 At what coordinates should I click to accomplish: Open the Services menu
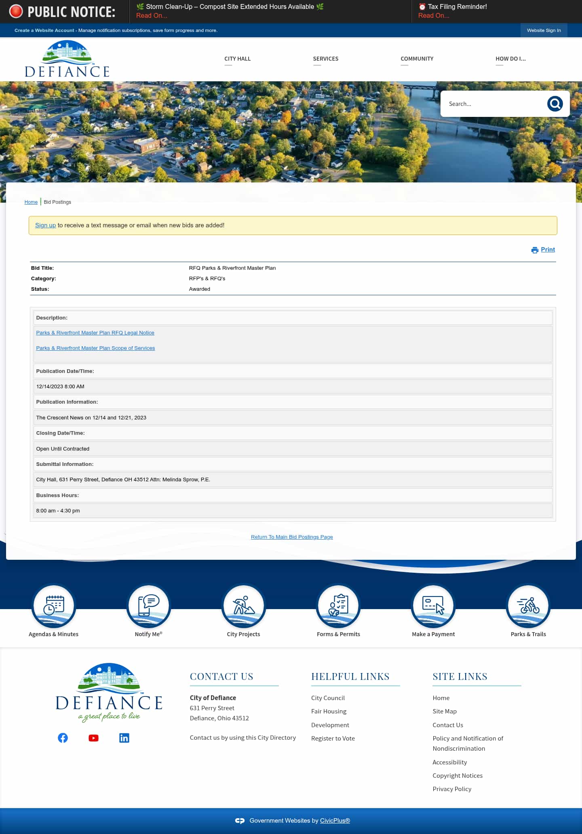click(326, 59)
